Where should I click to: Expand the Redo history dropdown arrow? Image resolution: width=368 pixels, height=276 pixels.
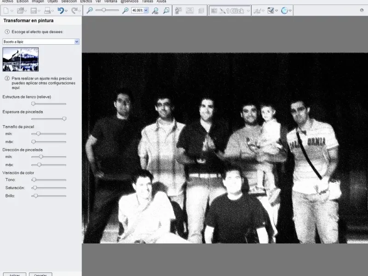[x=80, y=11]
